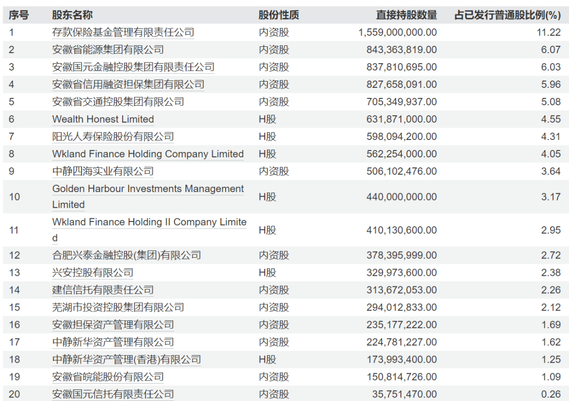Open 阳光人寿保险股份有限公司 link
The height and width of the screenshot is (401, 569).
(x=113, y=137)
